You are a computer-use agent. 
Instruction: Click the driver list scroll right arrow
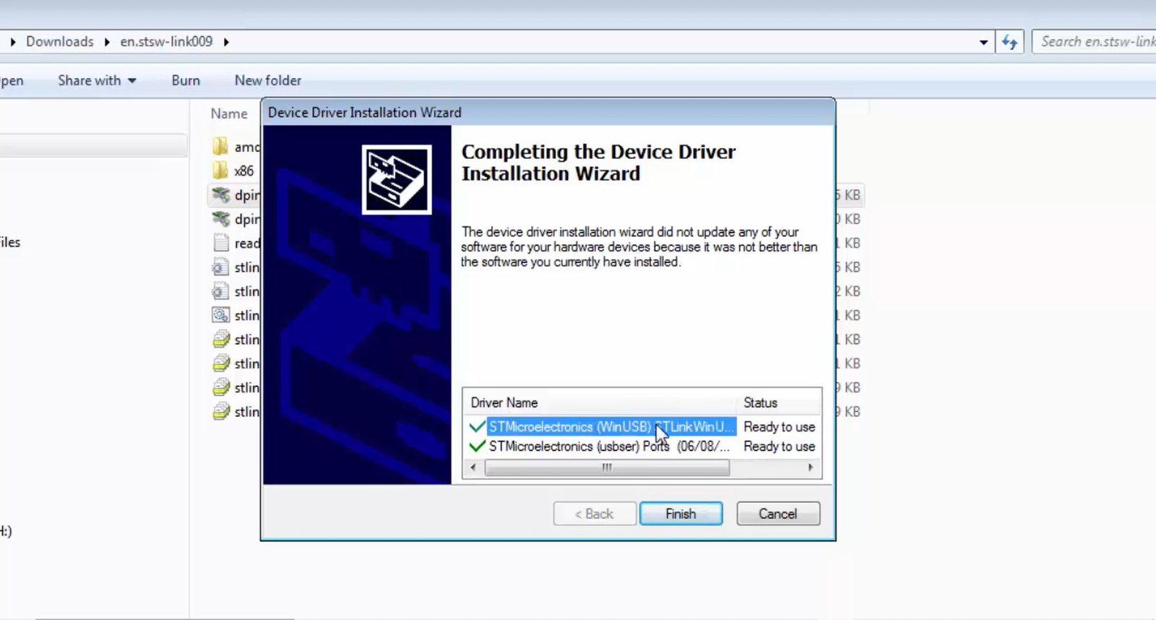coord(811,468)
